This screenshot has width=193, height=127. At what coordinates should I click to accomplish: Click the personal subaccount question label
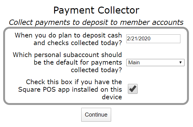67,62
